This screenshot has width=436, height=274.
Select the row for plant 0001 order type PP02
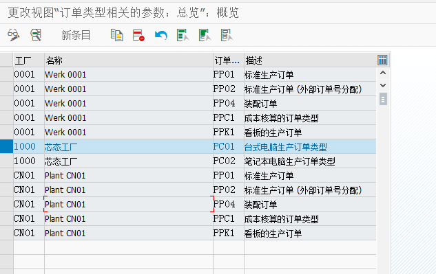(6, 89)
